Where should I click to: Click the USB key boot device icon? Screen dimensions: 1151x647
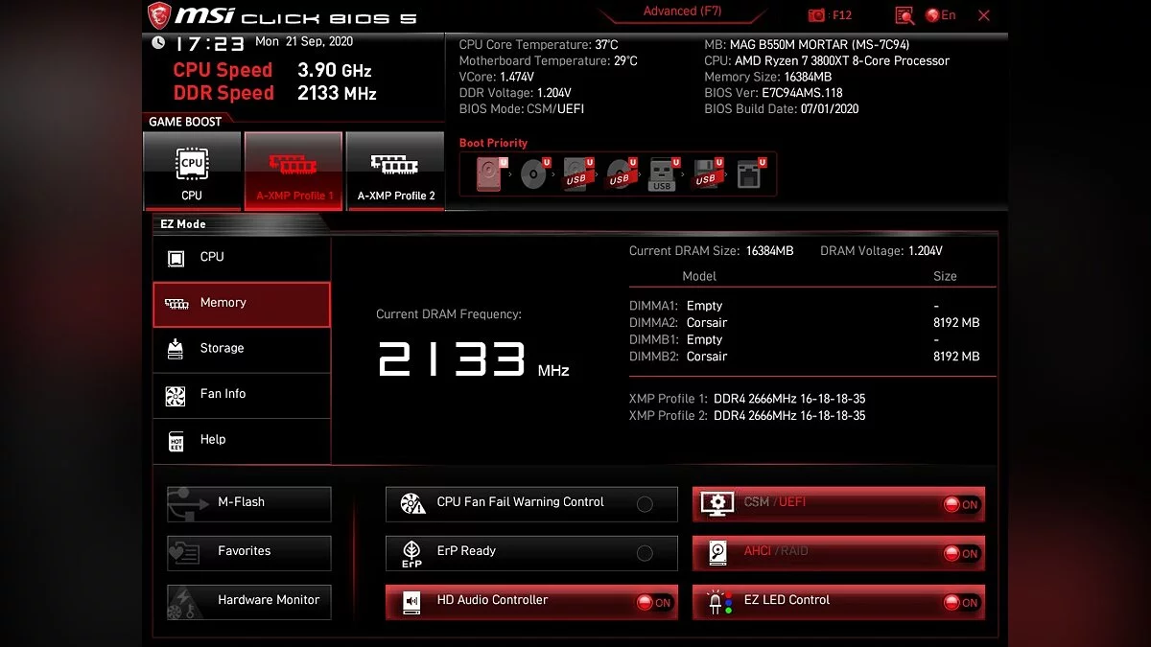point(663,174)
